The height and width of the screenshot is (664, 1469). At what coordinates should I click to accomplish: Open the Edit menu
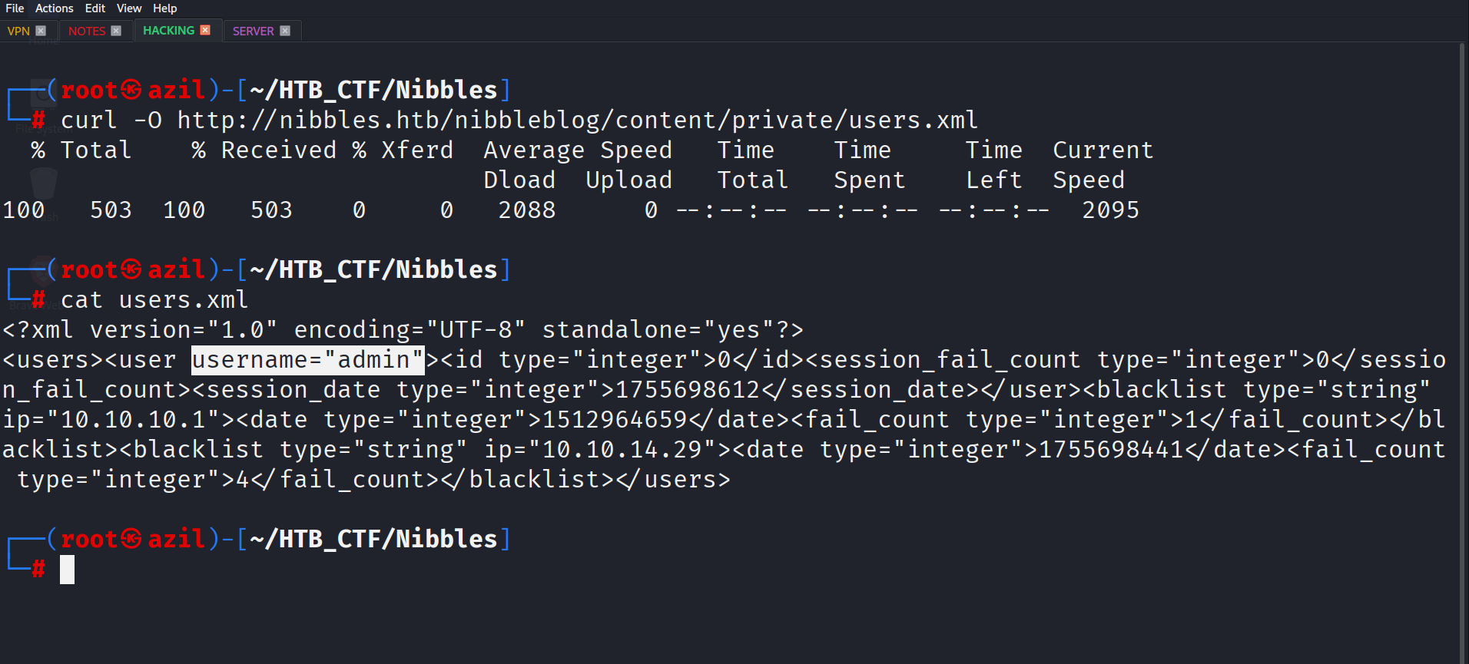(x=95, y=8)
